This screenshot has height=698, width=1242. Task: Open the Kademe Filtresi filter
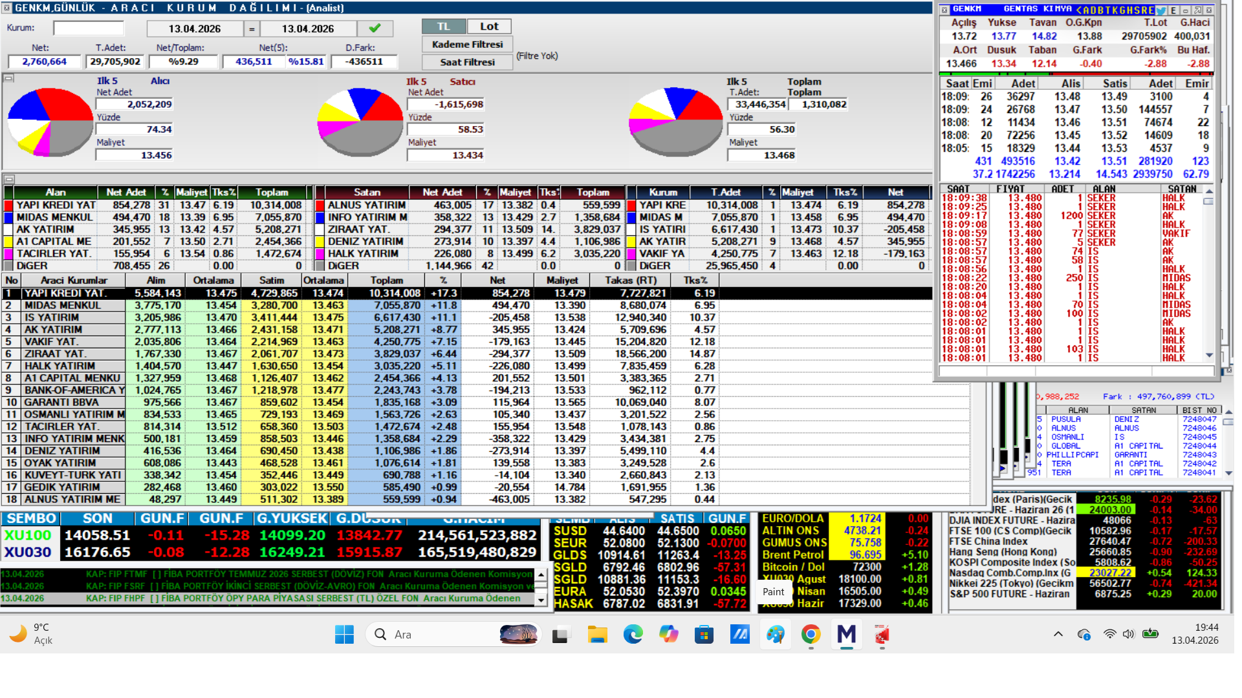click(x=467, y=45)
